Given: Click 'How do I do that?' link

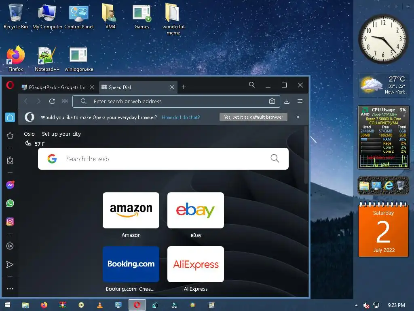Looking at the screenshot, I should (181, 117).
